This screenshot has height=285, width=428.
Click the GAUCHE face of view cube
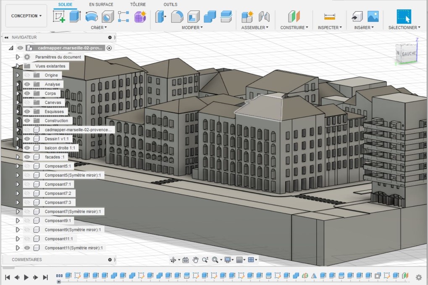(x=408, y=54)
